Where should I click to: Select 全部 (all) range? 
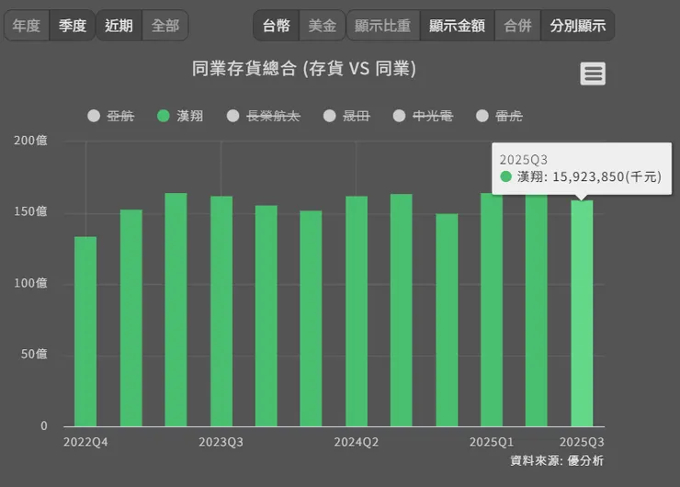click(x=165, y=26)
